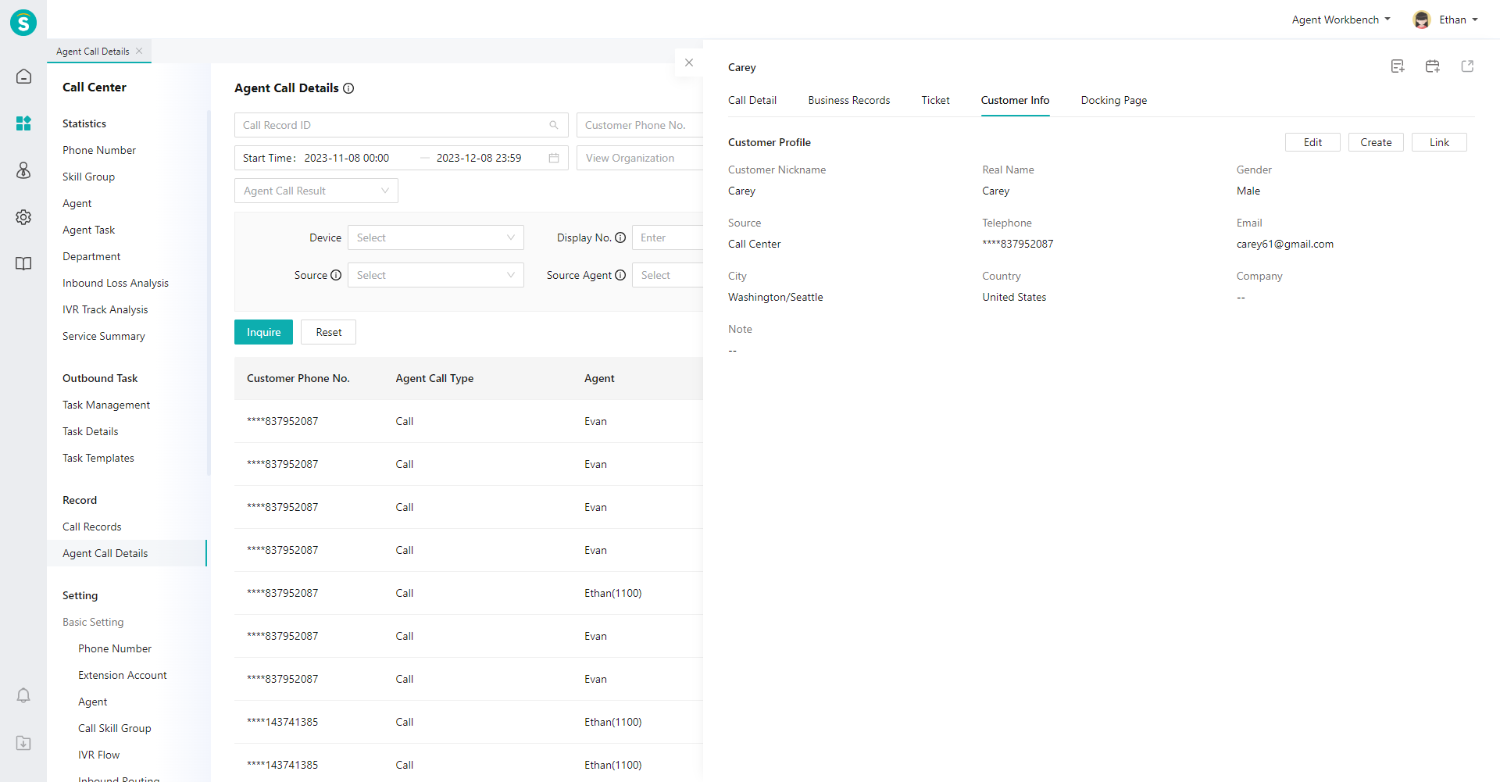Open Inbound Loss Analysis
Viewport: 1500px width, 782px height.
click(116, 283)
